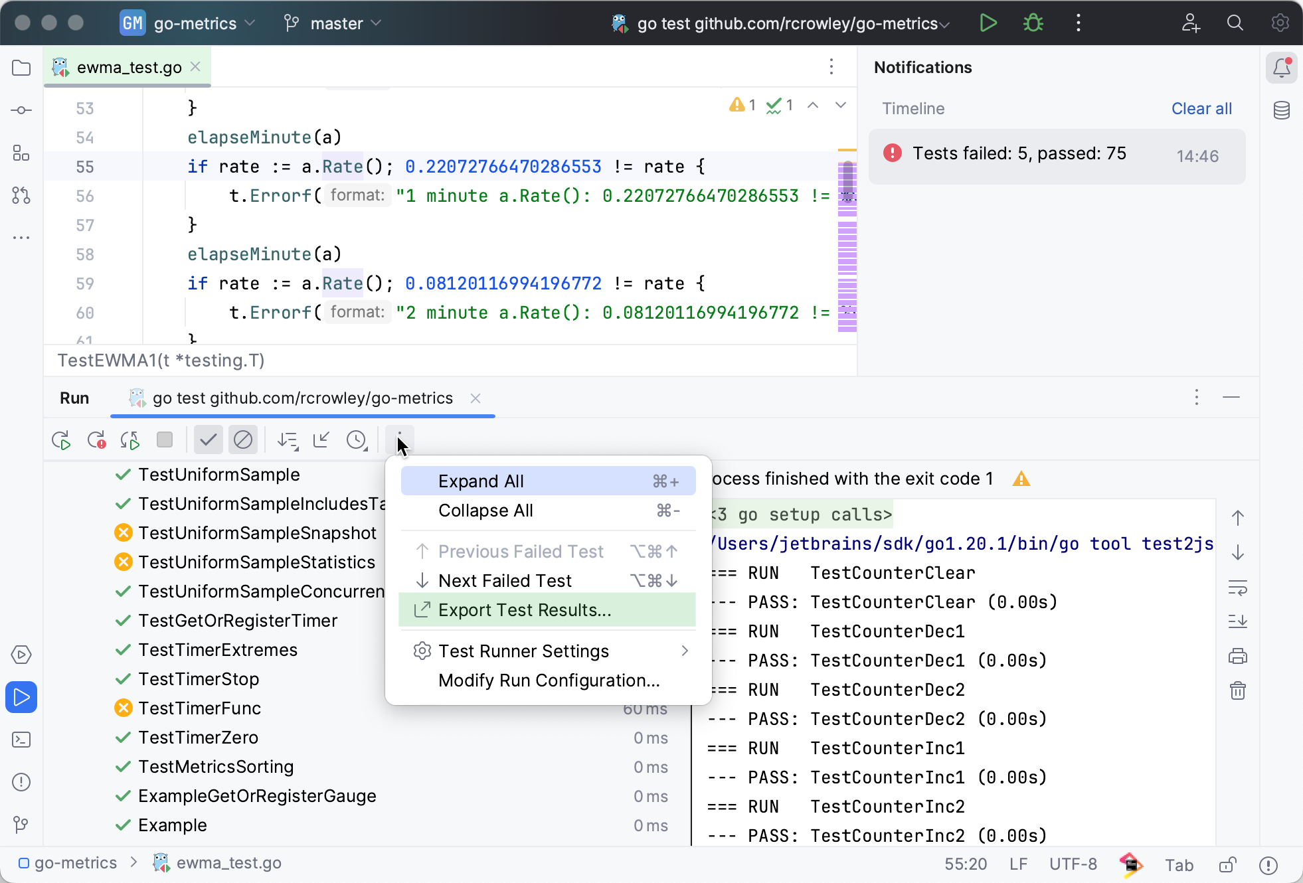Click the Stop run button
Viewport: 1303px width, 883px height.
(165, 440)
